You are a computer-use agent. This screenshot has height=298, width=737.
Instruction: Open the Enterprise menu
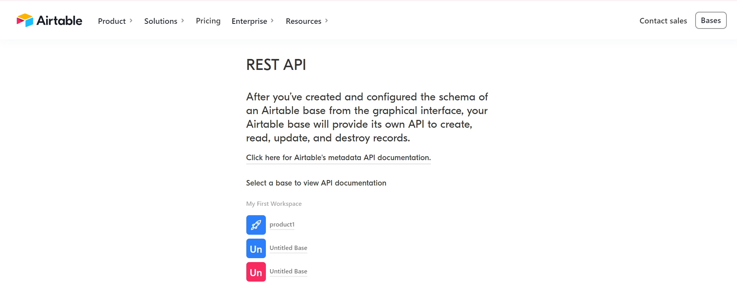point(249,21)
